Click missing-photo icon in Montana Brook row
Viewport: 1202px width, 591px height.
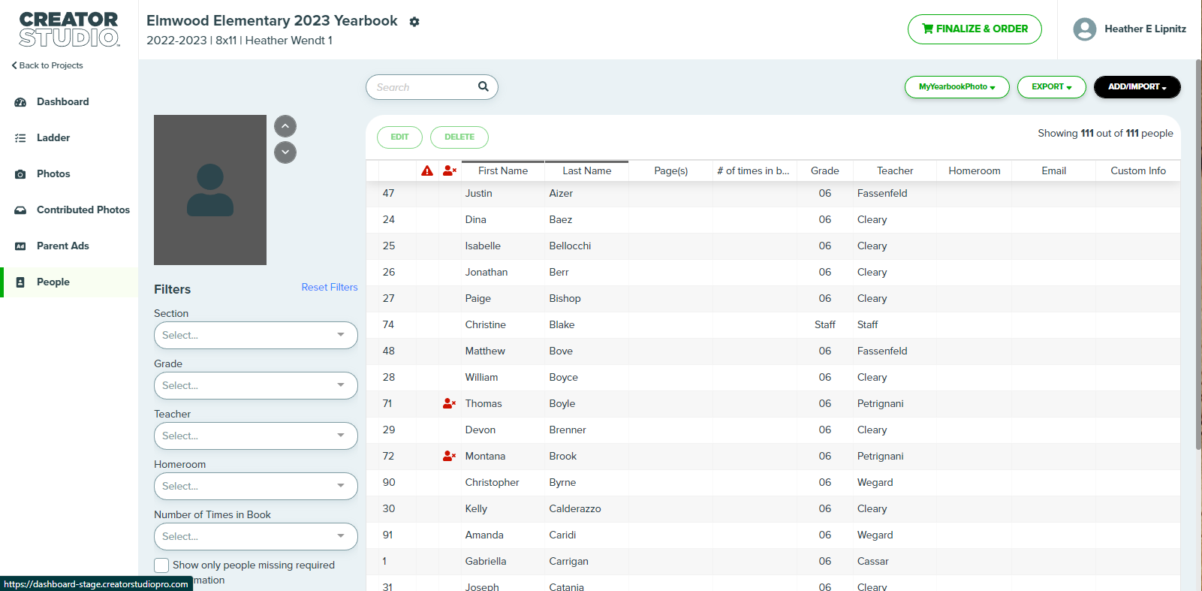(450, 456)
